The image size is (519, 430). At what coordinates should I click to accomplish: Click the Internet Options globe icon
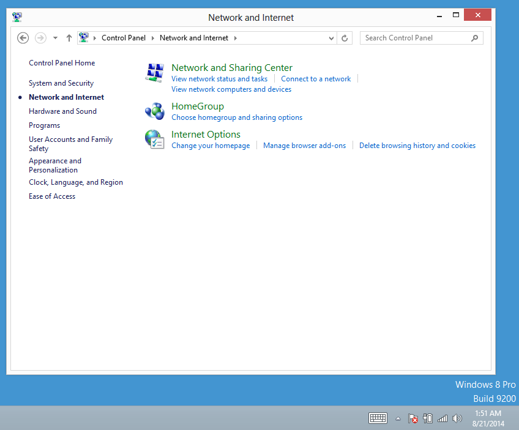click(x=155, y=139)
